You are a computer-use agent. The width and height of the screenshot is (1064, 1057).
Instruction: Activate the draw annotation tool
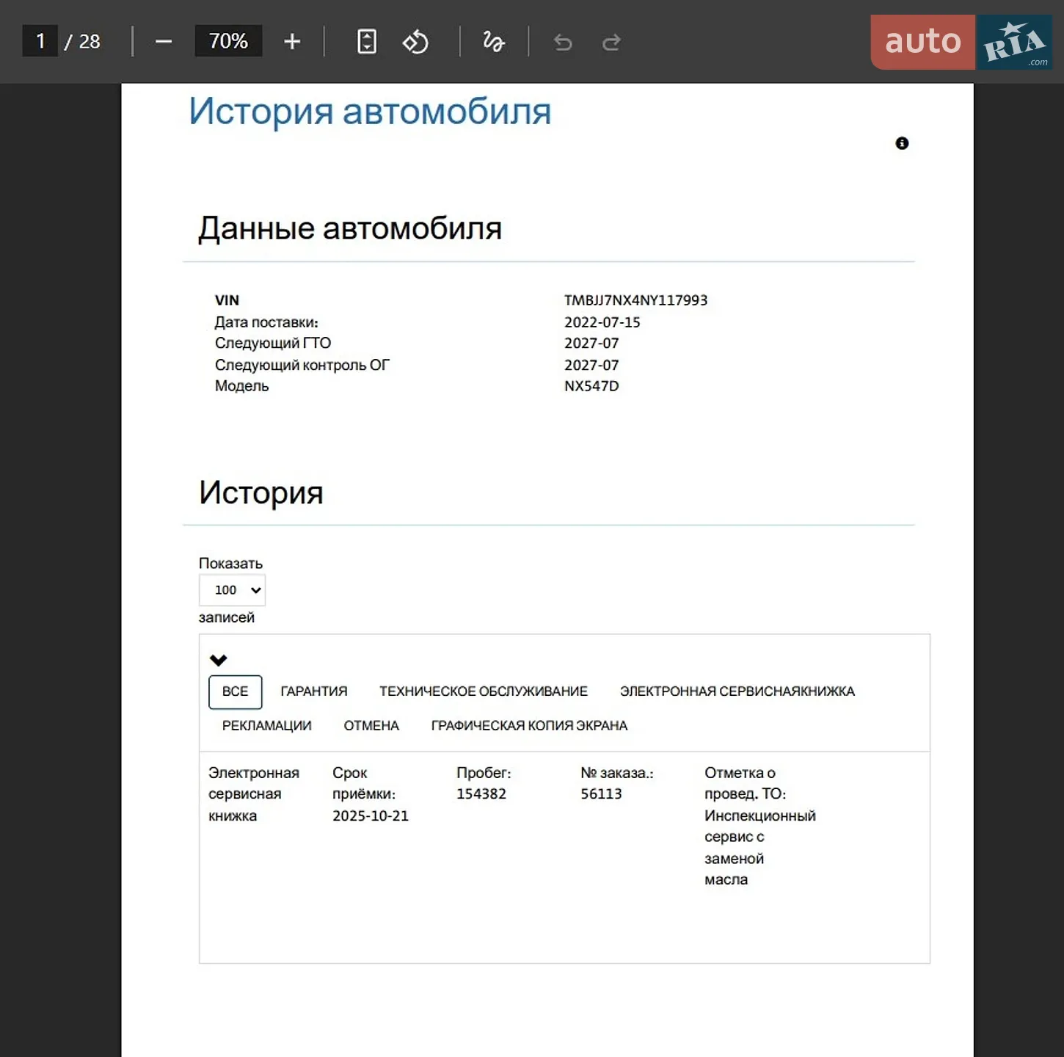(493, 42)
